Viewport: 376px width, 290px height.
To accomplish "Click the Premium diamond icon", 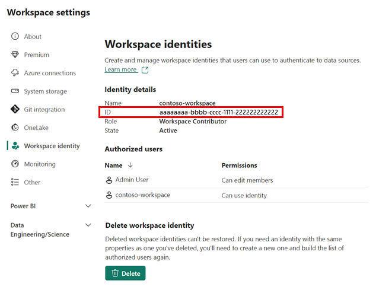I will pyautogui.click(x=15, y=55).
